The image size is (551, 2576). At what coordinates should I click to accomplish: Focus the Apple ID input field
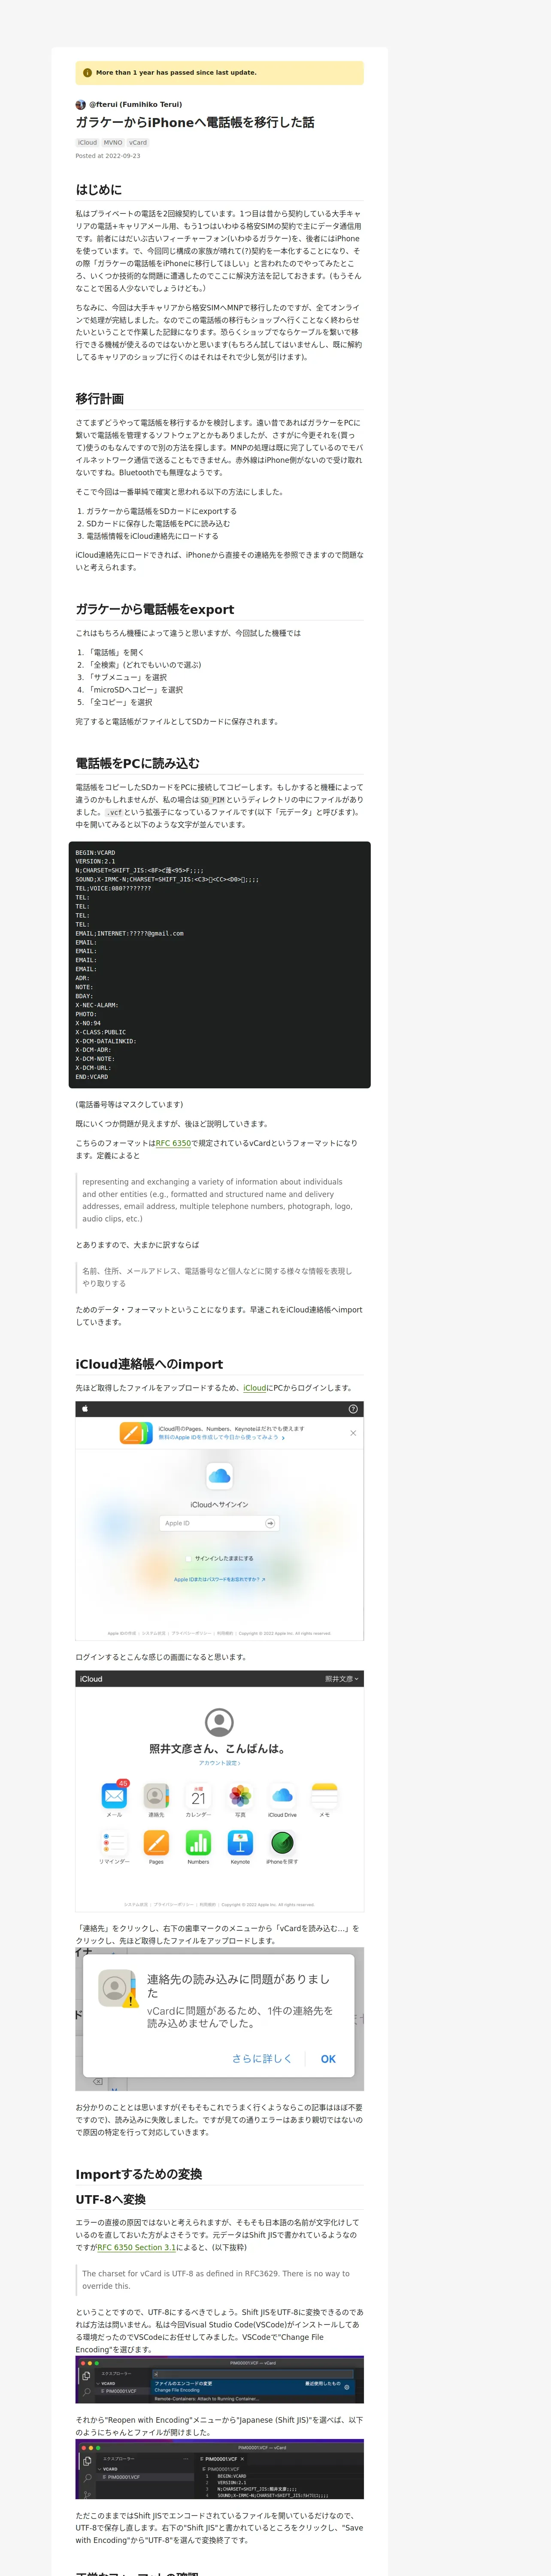219,1523
